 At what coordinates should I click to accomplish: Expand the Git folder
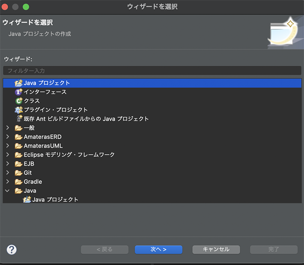pyautogui.click(x=8, y=173)
